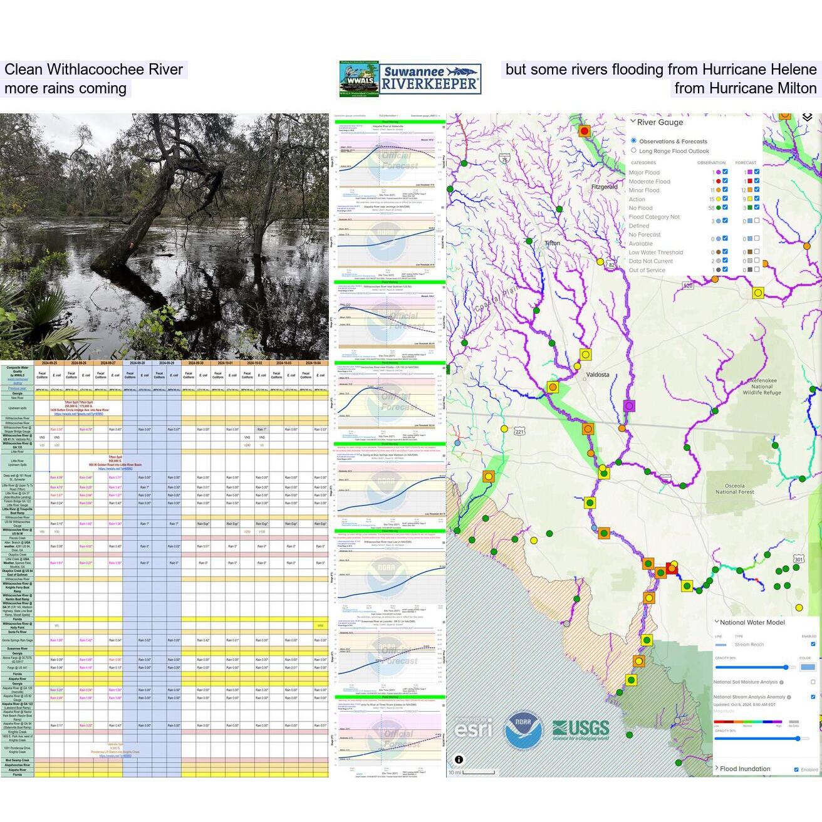Image resolution: width=822 pixels, height=822 pixels.
Task: Expand the Flood Inundation section
Action: coord(716,768)
